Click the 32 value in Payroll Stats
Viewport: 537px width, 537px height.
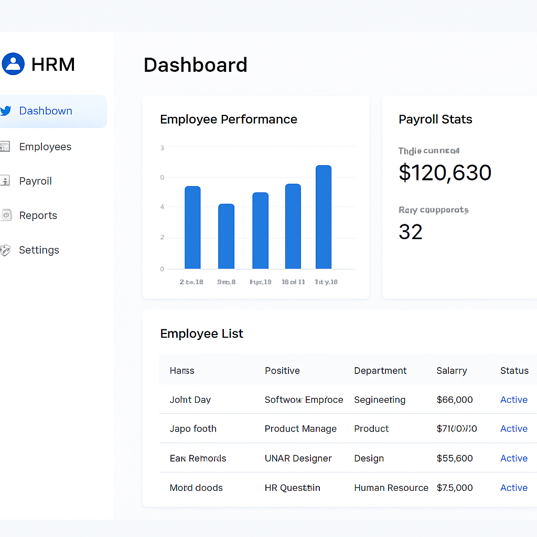(x=411, y=232)
